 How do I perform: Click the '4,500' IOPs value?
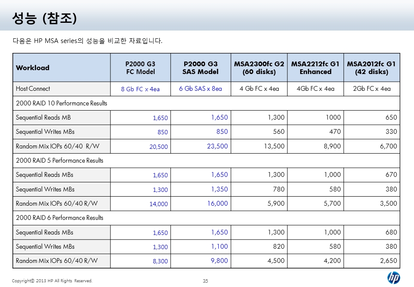276,261
